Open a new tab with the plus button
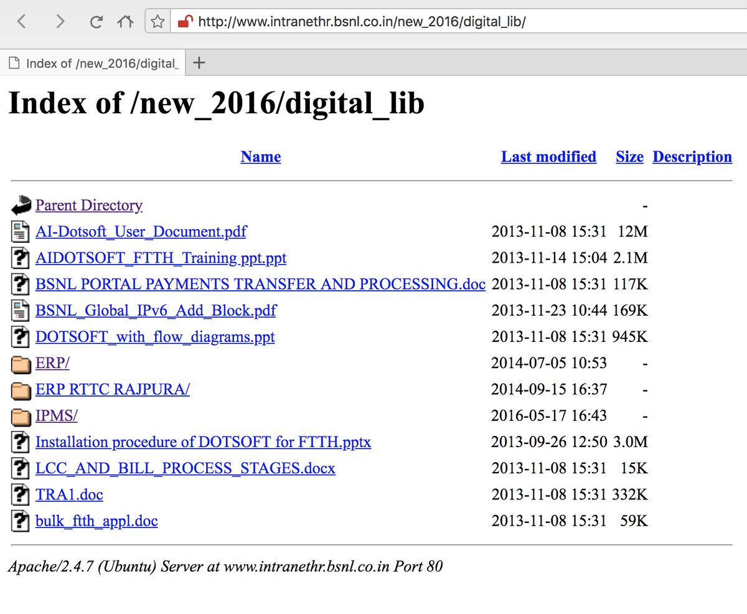The image size is (747, 614). 199,63
